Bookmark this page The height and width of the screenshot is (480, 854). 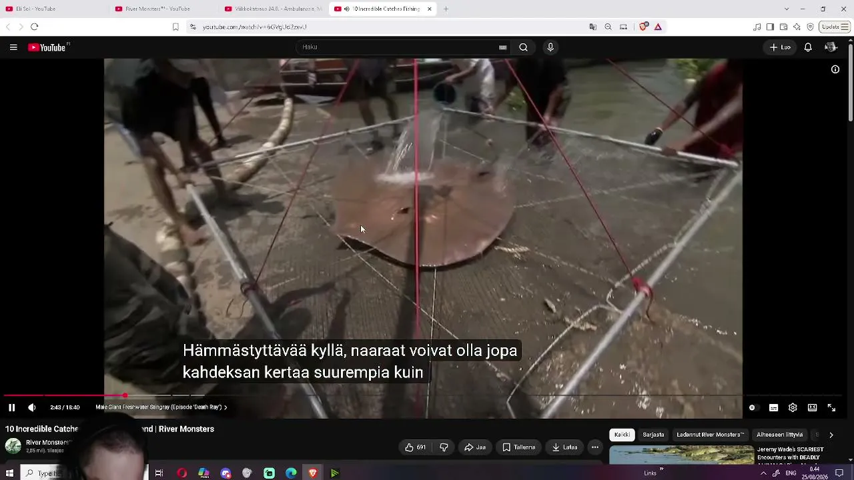click(x=175, y=27)
